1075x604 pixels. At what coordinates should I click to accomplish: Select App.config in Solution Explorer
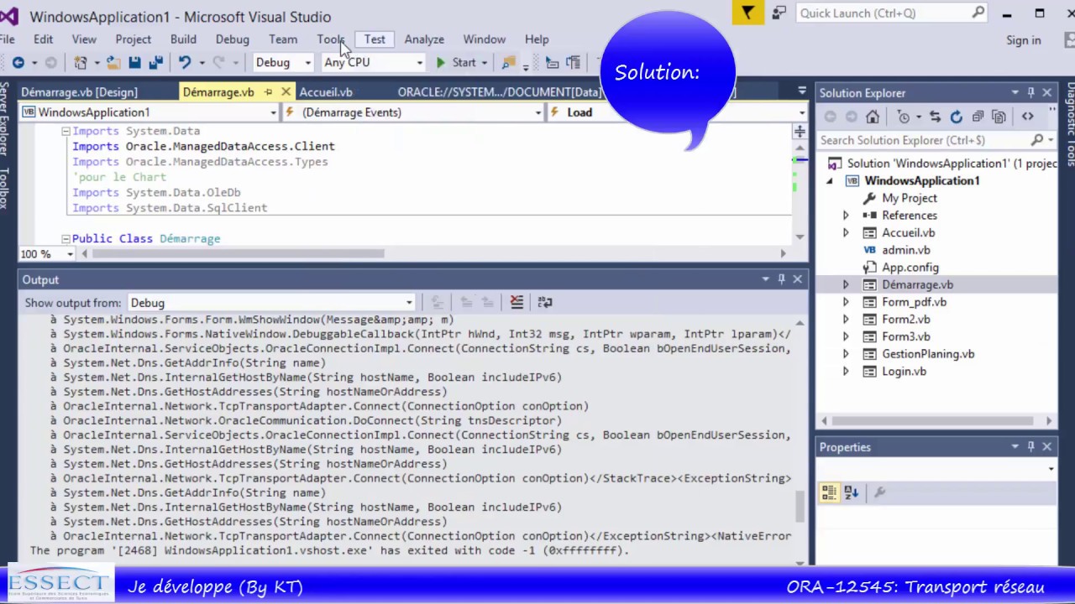[910, 268]
